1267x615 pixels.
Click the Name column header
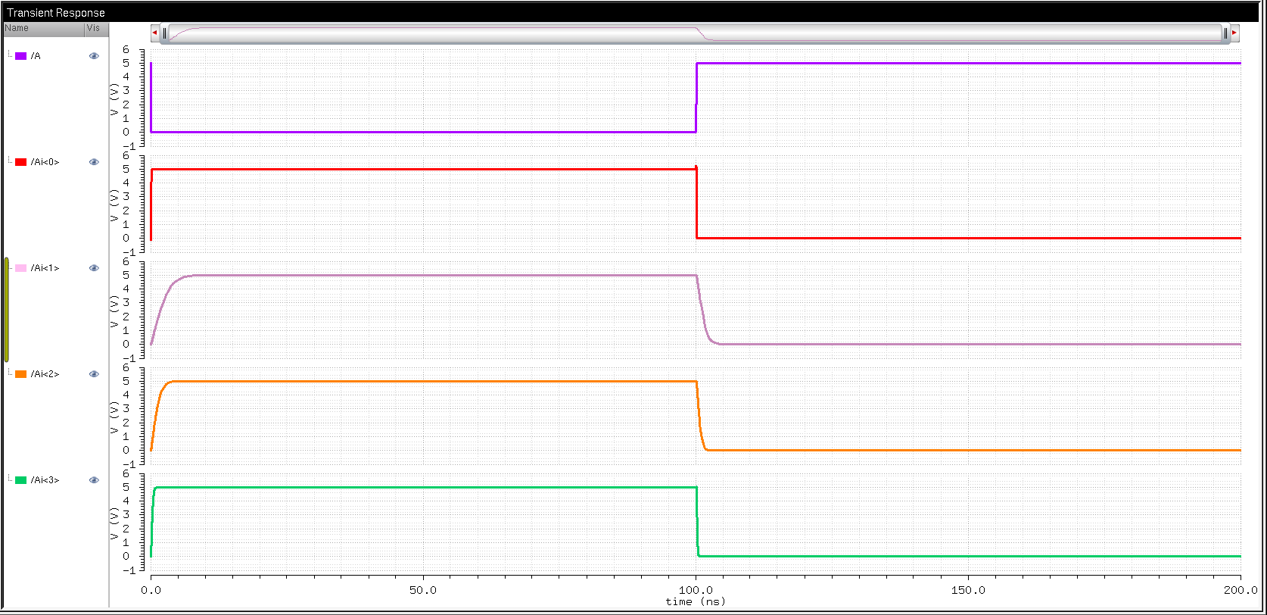point(43,29)
